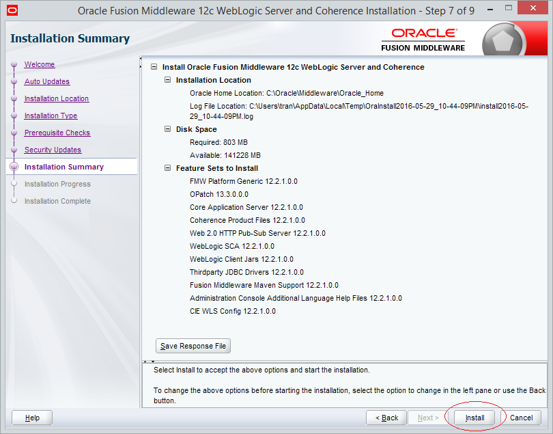Screen dimensions: 553x434
Task: Click the disabled Installation Progress step
Action: tap(57, 184)
